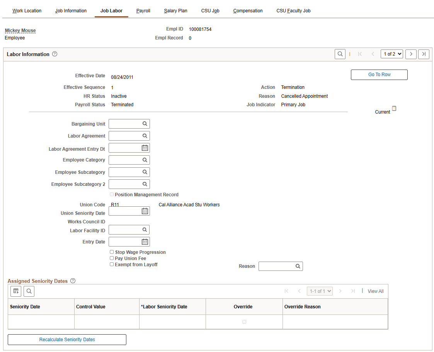Click the Go To Row button
This screenshot has width=434, height=352.
click(x=379, y=75)
